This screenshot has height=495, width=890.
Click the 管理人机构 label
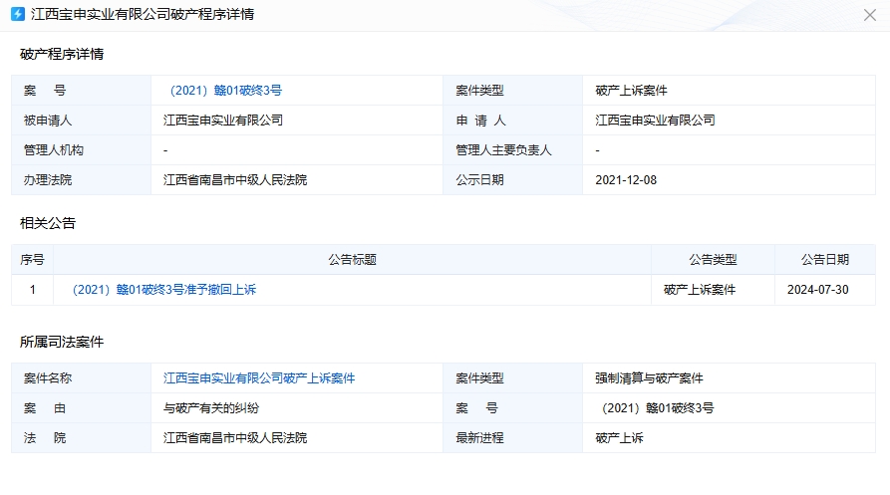pos(54,150)
